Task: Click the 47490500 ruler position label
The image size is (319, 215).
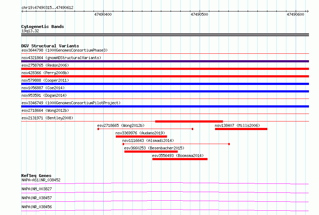Action: 199,14
